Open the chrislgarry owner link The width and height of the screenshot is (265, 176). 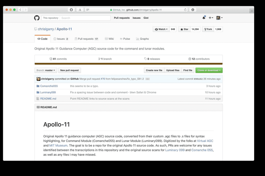pyautogui.click(x=46, y=29)
